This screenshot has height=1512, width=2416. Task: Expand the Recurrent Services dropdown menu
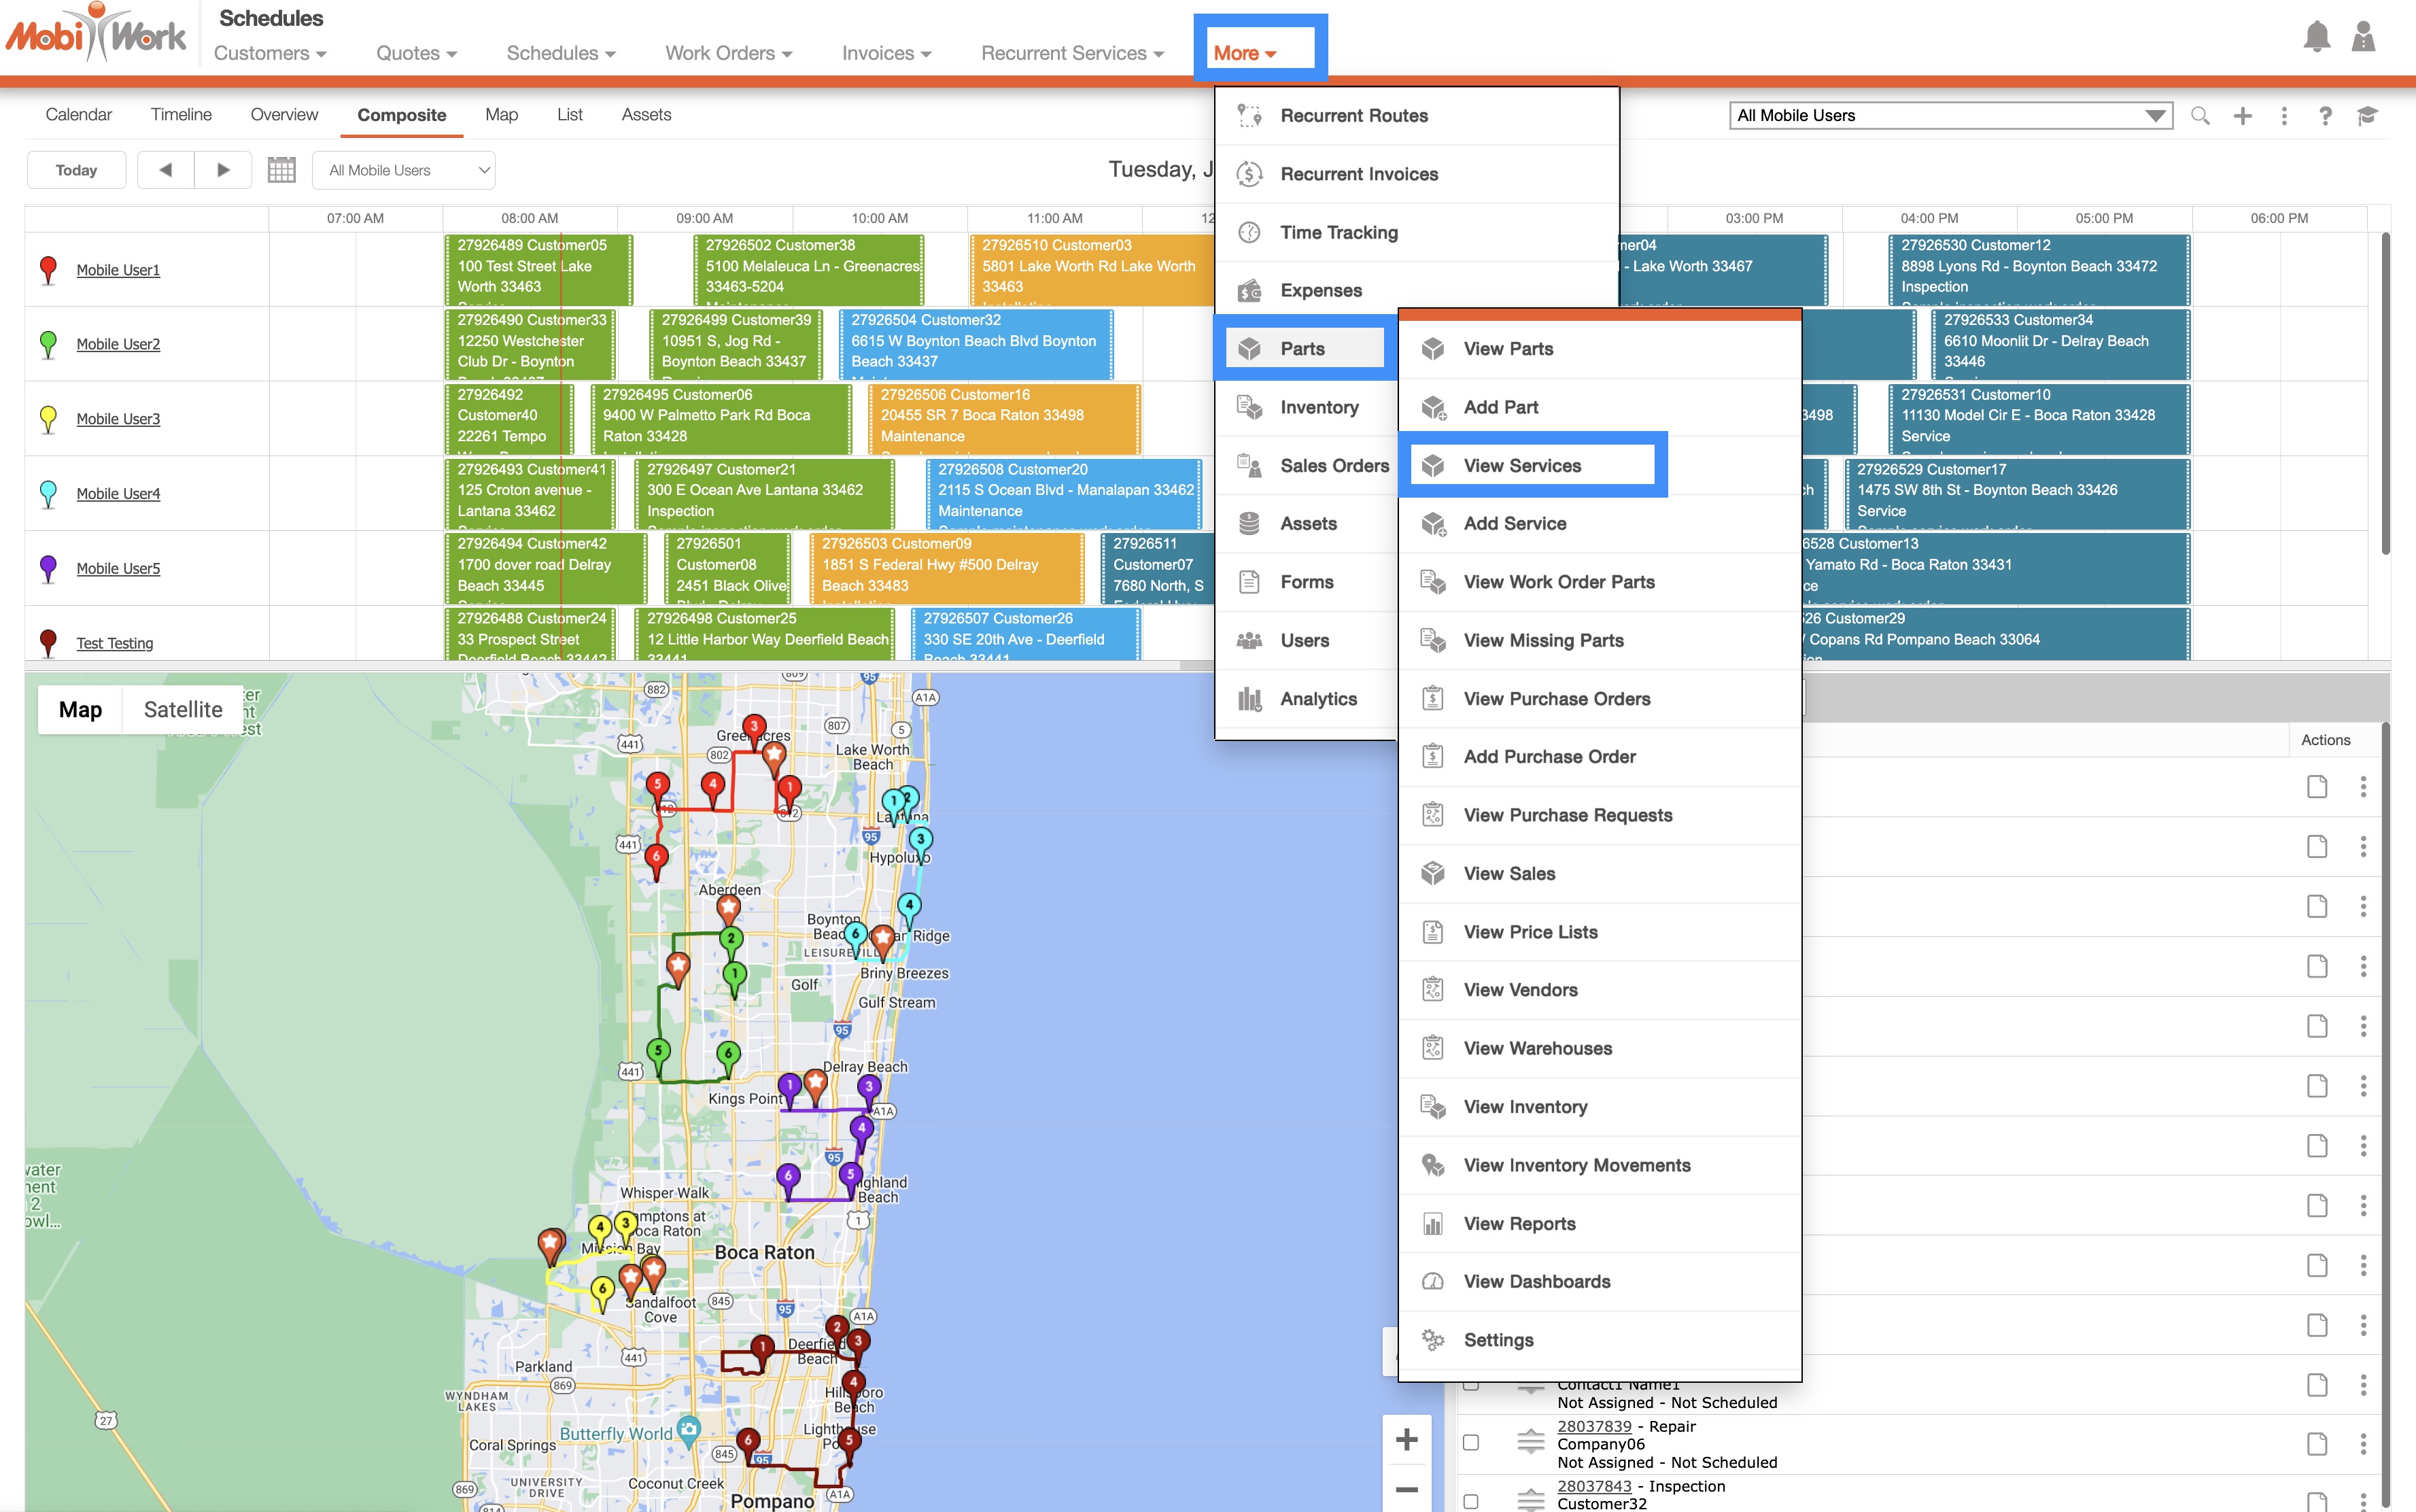click(x=1071, y=53)
